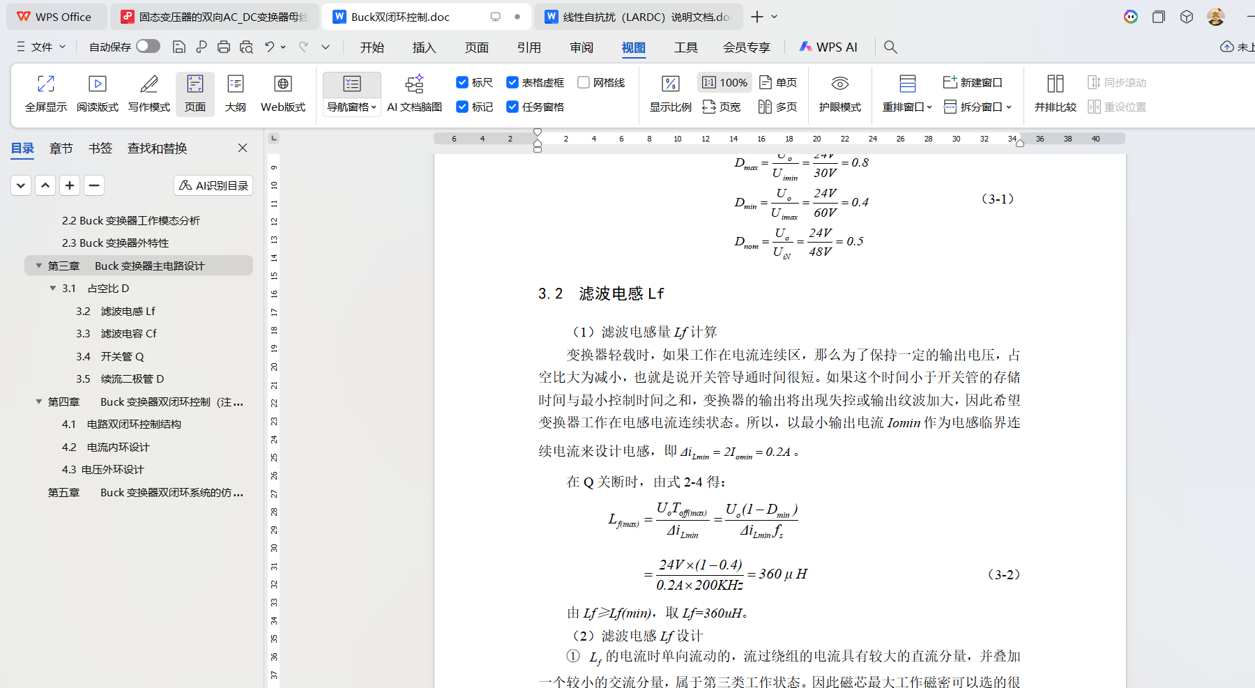This screenshot has height=688, width=1255.
Task: Open the Navigation pane dropdown
Action: point(352,107)
